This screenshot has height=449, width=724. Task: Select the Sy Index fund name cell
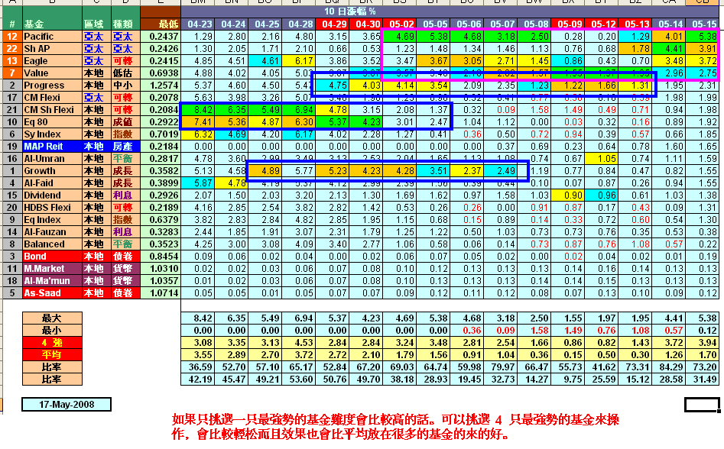[52, 134]
